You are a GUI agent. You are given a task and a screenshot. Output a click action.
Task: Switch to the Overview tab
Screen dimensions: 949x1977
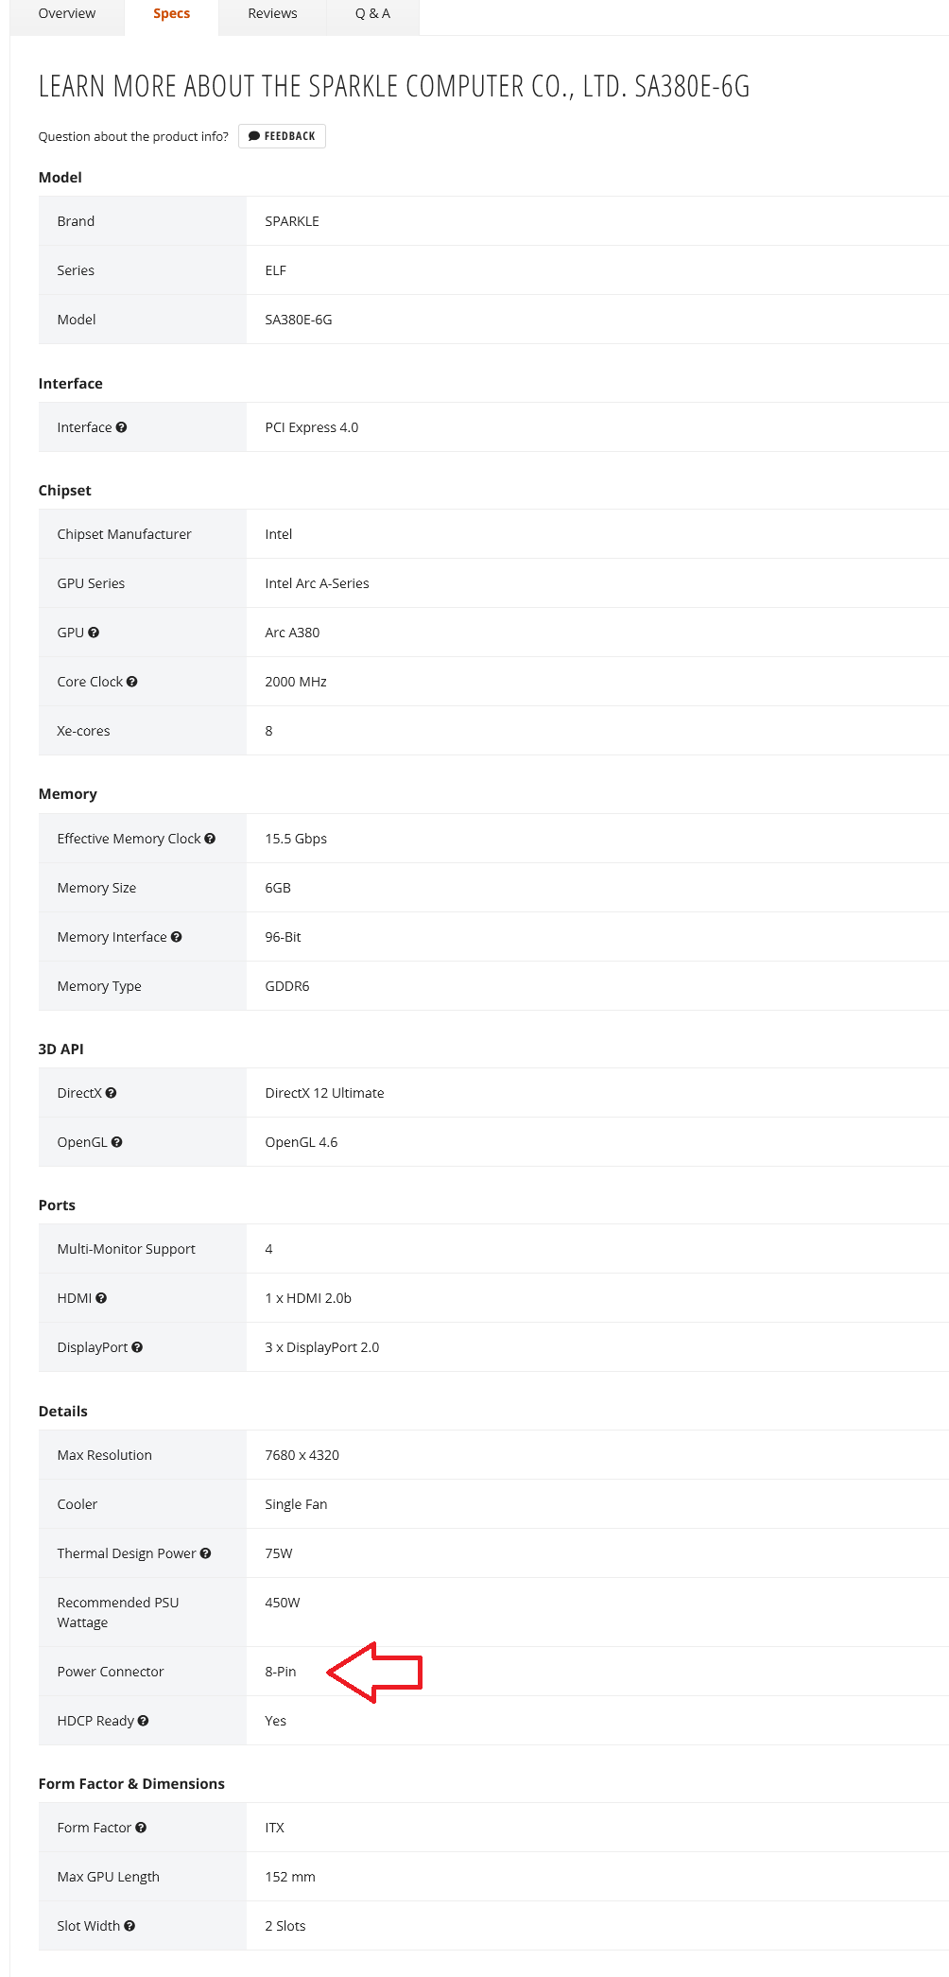tap(67, 14)
